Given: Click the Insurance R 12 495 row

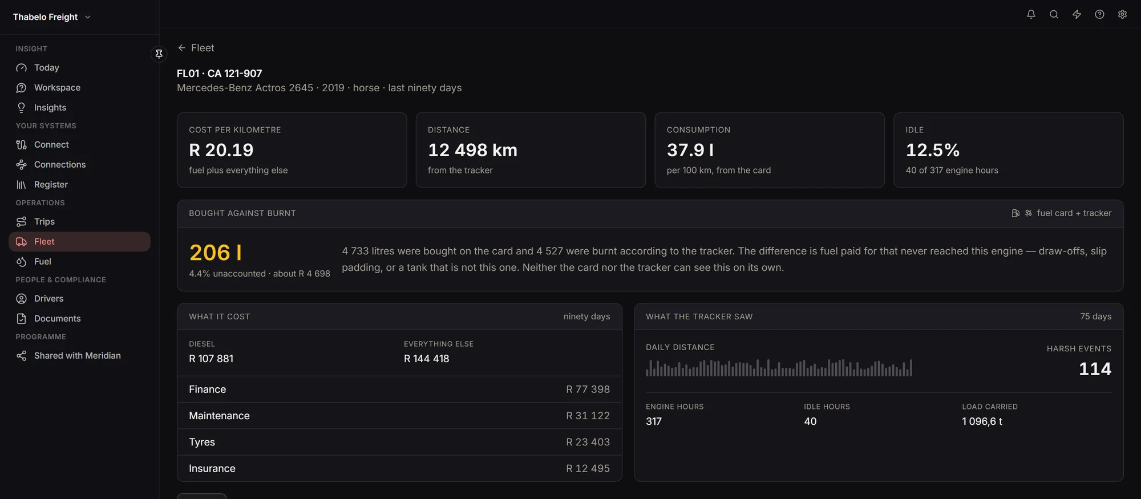Looking at the screenshot, I should [399, 468].
